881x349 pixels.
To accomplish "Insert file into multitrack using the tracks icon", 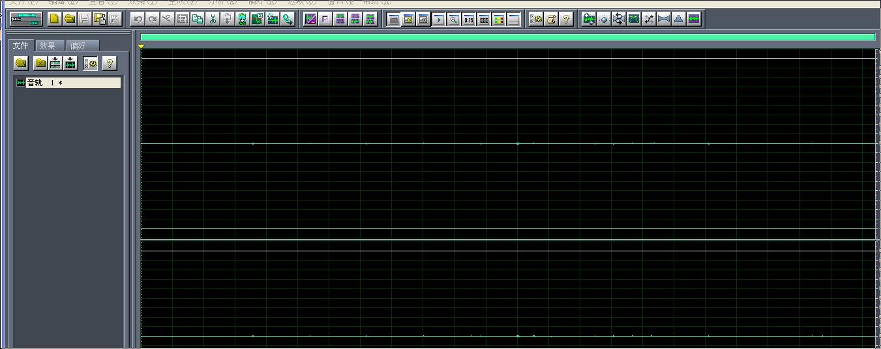I will coord(55,63).
